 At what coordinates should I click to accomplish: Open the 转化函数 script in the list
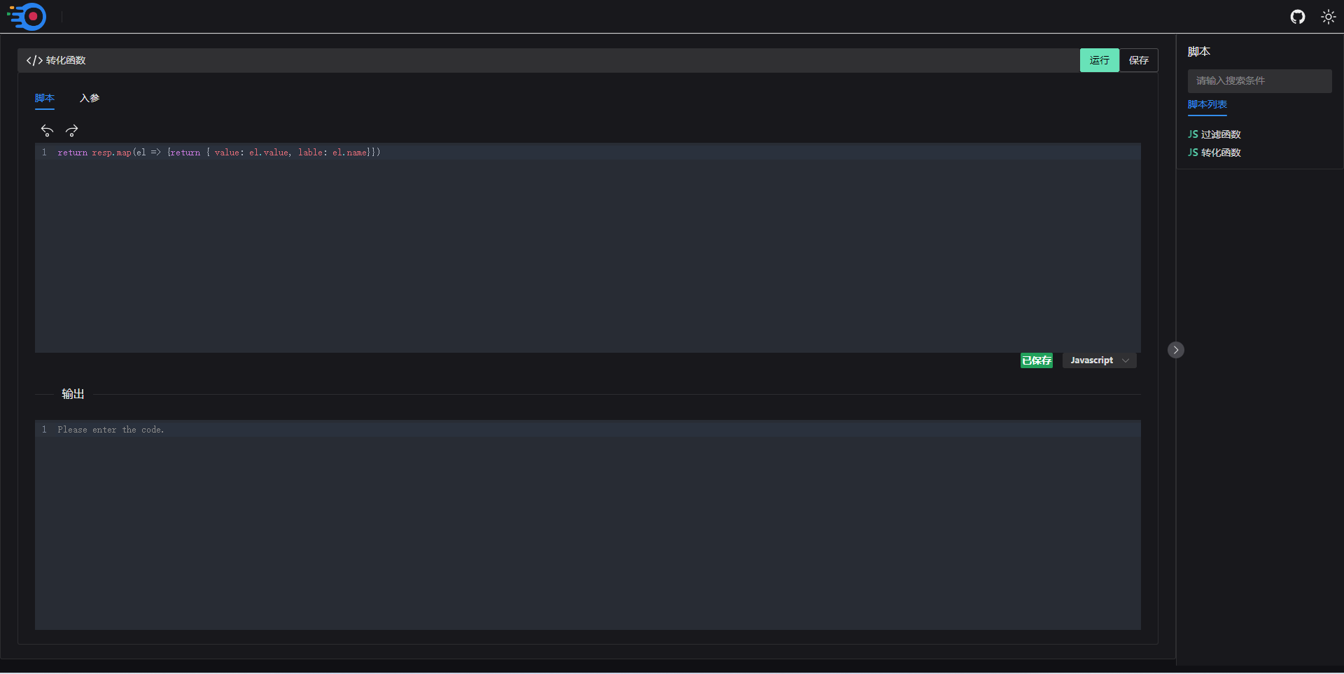point(1221,153)
